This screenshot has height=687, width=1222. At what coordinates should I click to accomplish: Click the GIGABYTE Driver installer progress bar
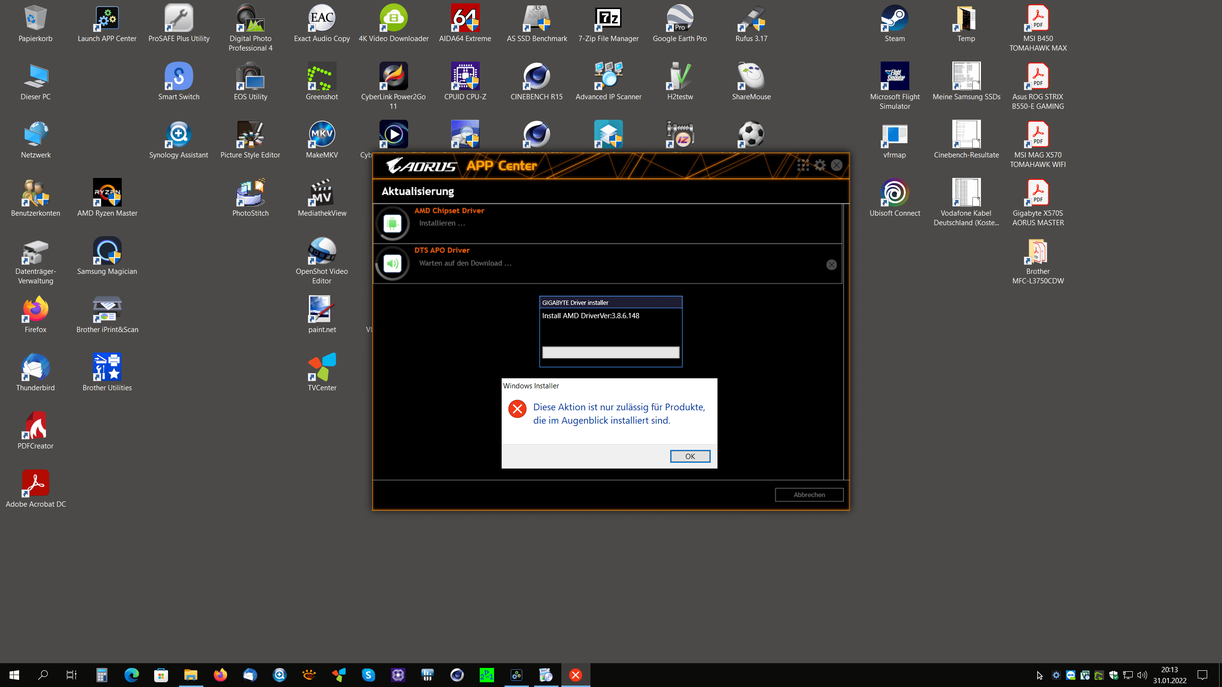coord(611,353)
